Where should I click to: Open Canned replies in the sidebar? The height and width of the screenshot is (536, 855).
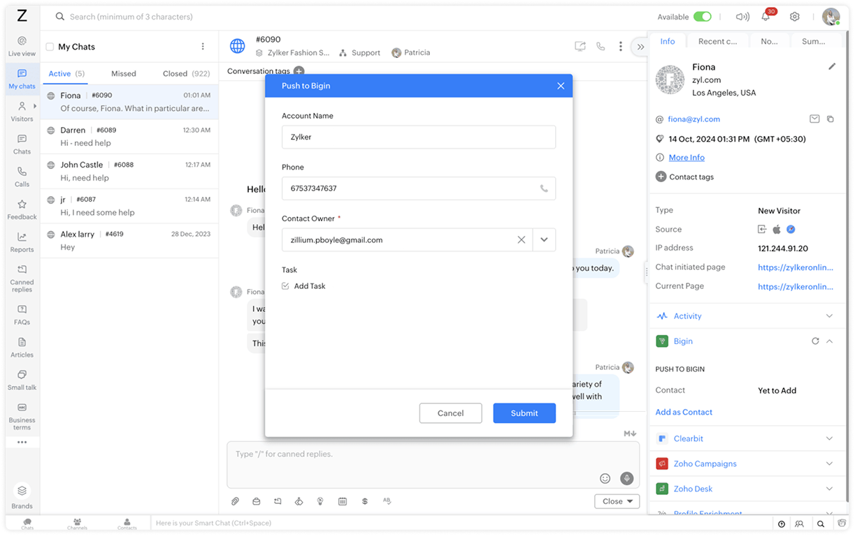22,278
